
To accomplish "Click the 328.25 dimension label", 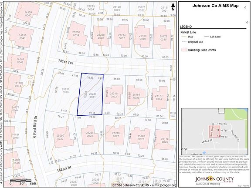I will point(43,72).
